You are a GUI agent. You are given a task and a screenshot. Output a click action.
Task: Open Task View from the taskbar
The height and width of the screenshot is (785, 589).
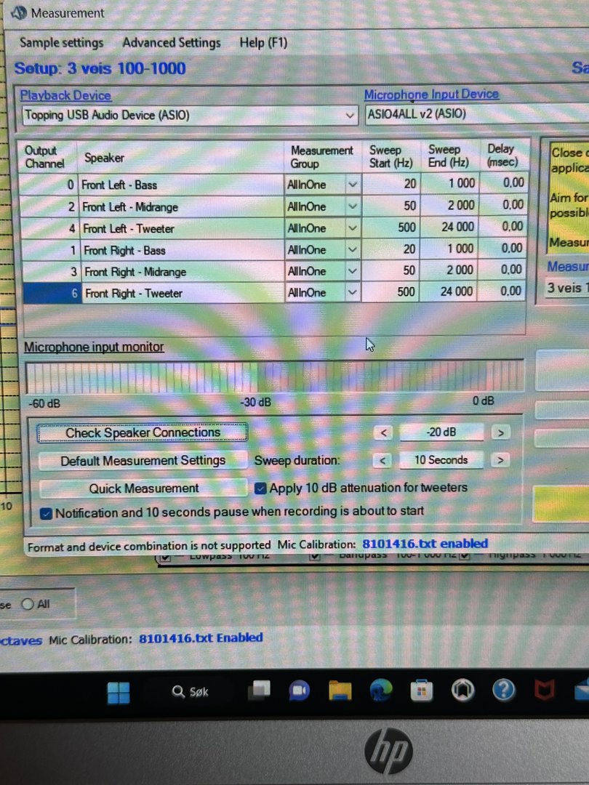pos(260,691)
